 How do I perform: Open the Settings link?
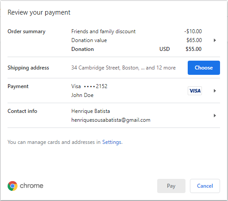coord(112,142)
